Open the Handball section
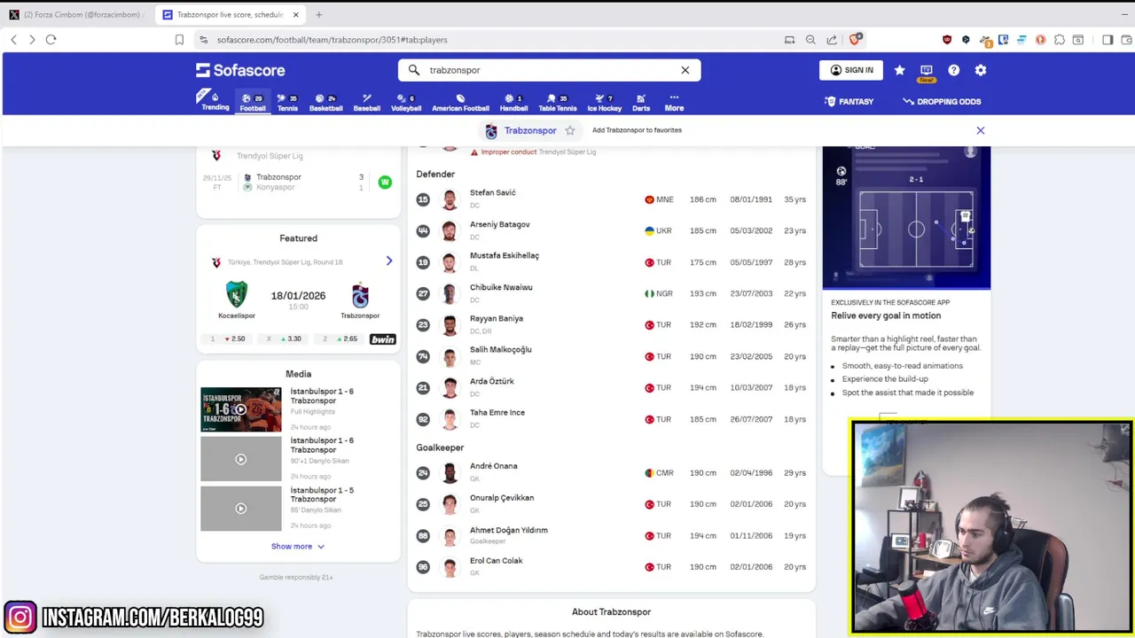 (x=513, y=102)
